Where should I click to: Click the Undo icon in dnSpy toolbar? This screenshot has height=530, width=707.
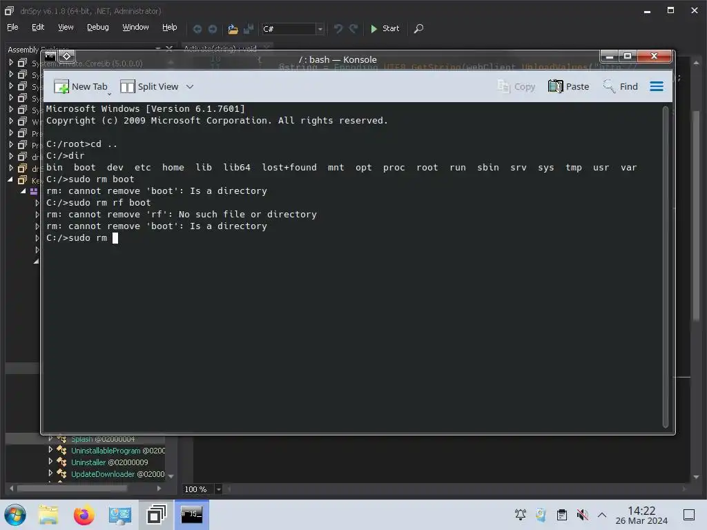(x=338, y=29)
